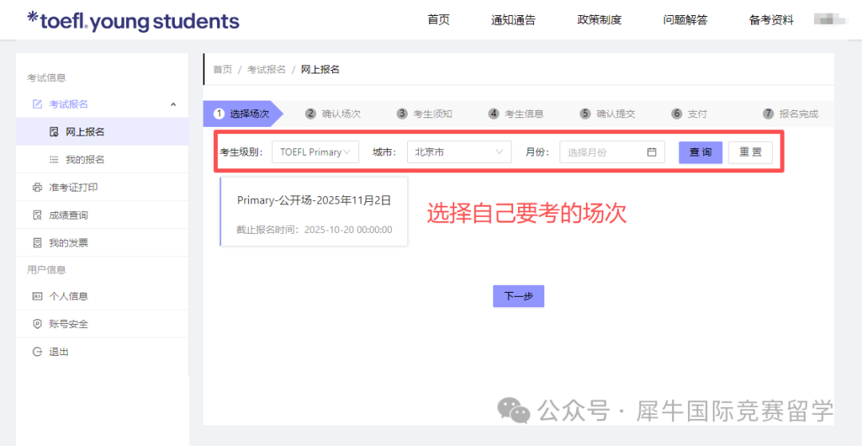The width and height of the screenshot is (862, 446).
Task: Click step 3 考生须知
Action: (x=425, y=114)
